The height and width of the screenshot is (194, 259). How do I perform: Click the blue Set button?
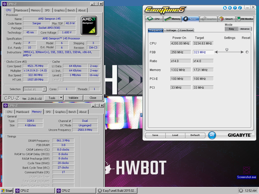[212, 135]
